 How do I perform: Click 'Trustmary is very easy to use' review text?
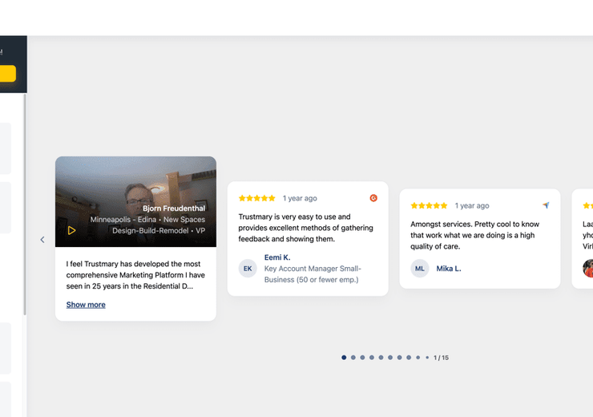click(x=305, y=228)
